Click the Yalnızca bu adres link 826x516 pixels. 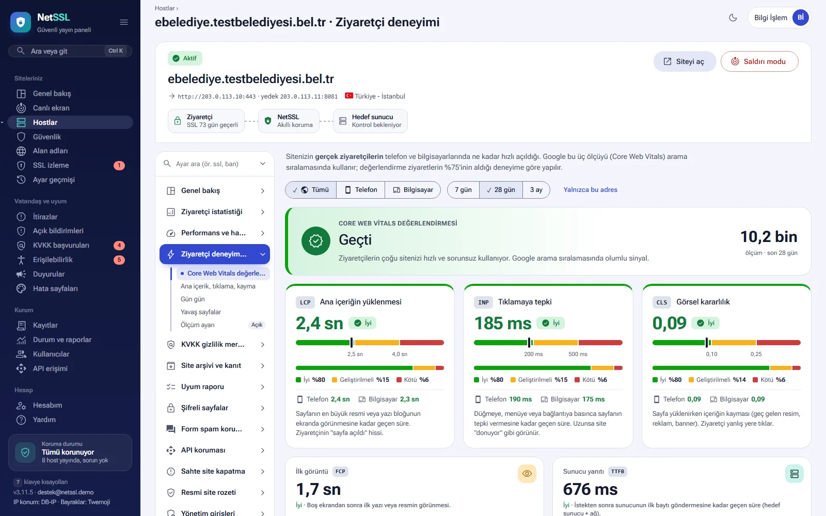[590, 190]
